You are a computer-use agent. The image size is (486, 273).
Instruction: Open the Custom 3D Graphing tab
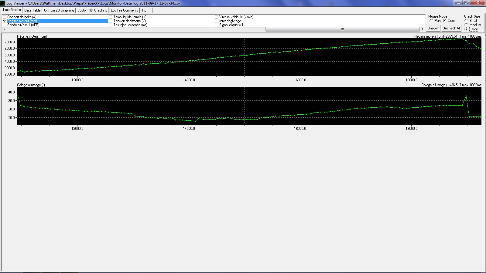point(92,10)
